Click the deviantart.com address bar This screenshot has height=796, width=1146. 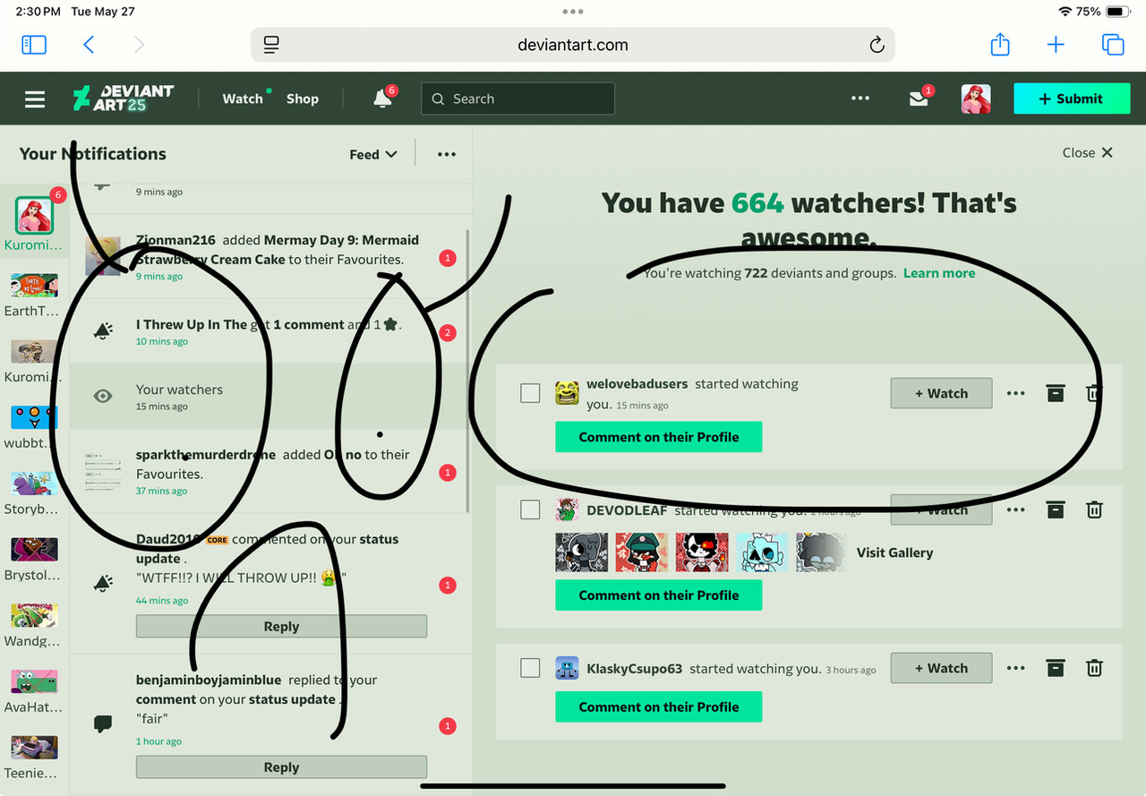[573, 45]
